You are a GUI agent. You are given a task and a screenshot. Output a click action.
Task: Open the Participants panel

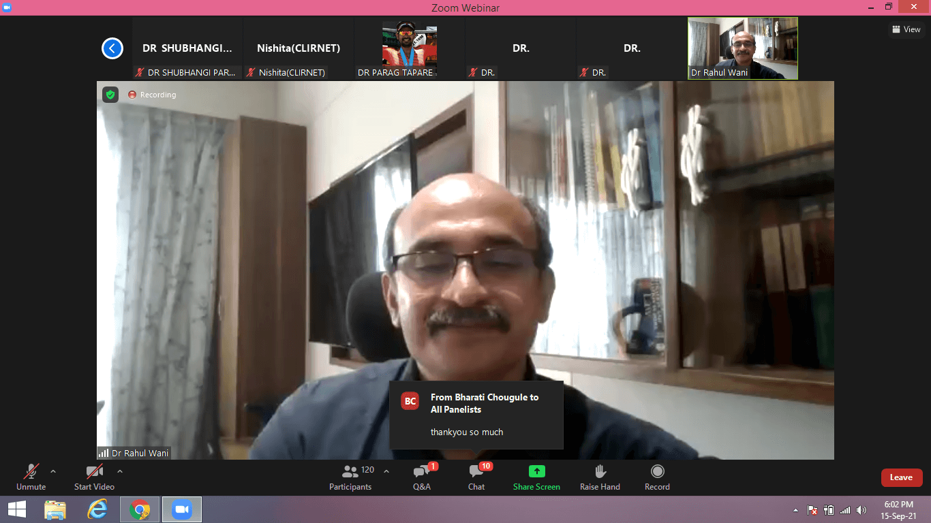(350, 477)
